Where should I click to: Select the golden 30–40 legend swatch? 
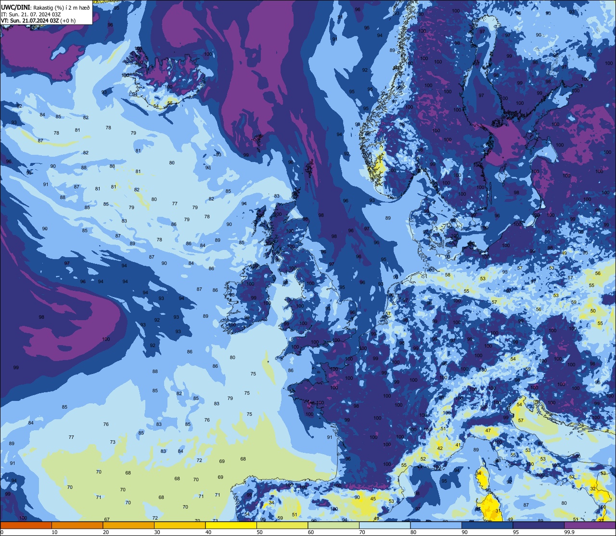[180, 525]
